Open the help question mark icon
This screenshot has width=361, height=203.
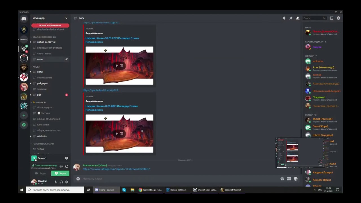point(338,18)
